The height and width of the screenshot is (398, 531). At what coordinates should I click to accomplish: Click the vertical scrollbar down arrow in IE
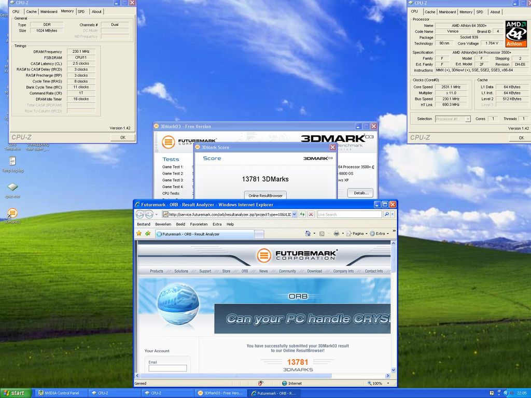tap(393, 370)
